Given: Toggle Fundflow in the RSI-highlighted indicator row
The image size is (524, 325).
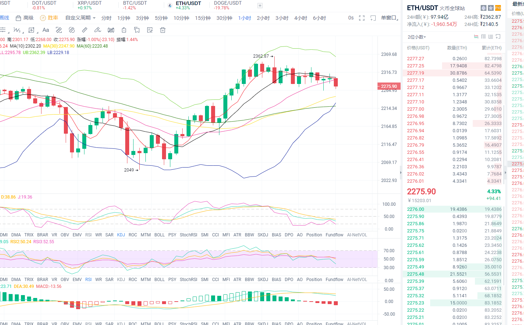Looking at the screenshot, I should pos(335,280).
